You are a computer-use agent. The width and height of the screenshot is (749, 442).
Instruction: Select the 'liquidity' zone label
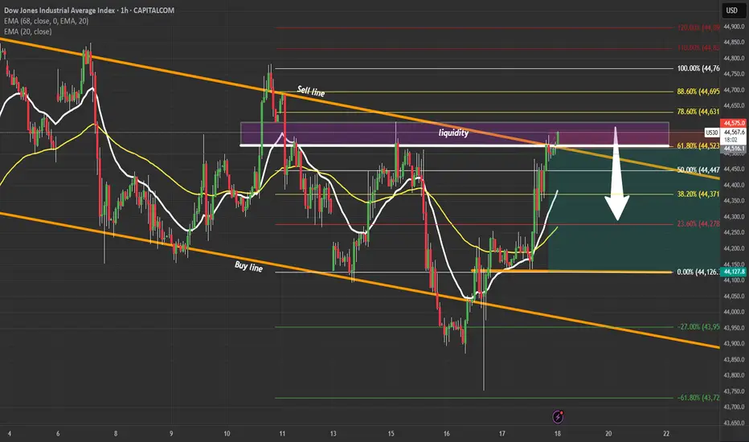[453, 133]
